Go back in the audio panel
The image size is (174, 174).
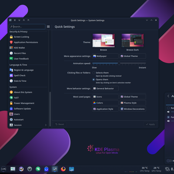168,96
